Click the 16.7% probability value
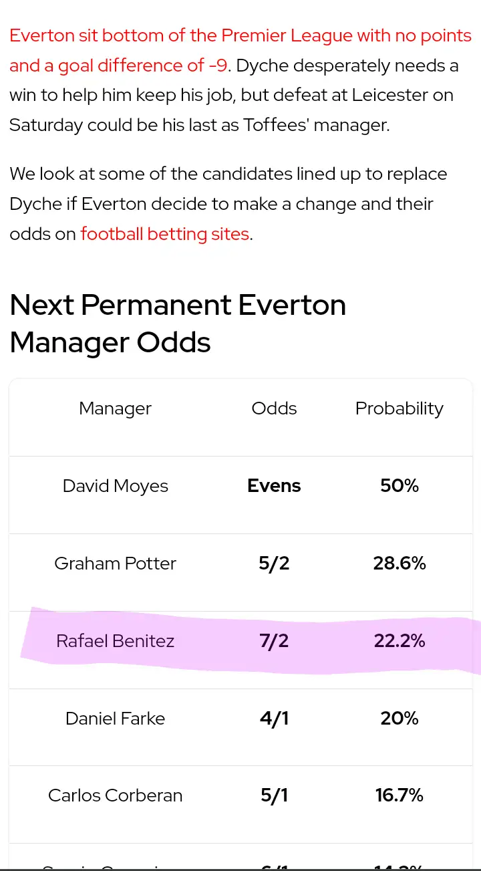The image size is (481, 871). tap(399, 795)
